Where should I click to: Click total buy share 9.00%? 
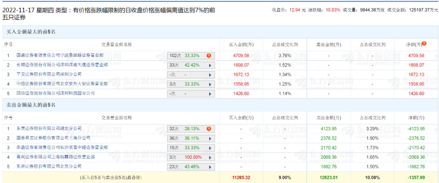pos(285,177)
